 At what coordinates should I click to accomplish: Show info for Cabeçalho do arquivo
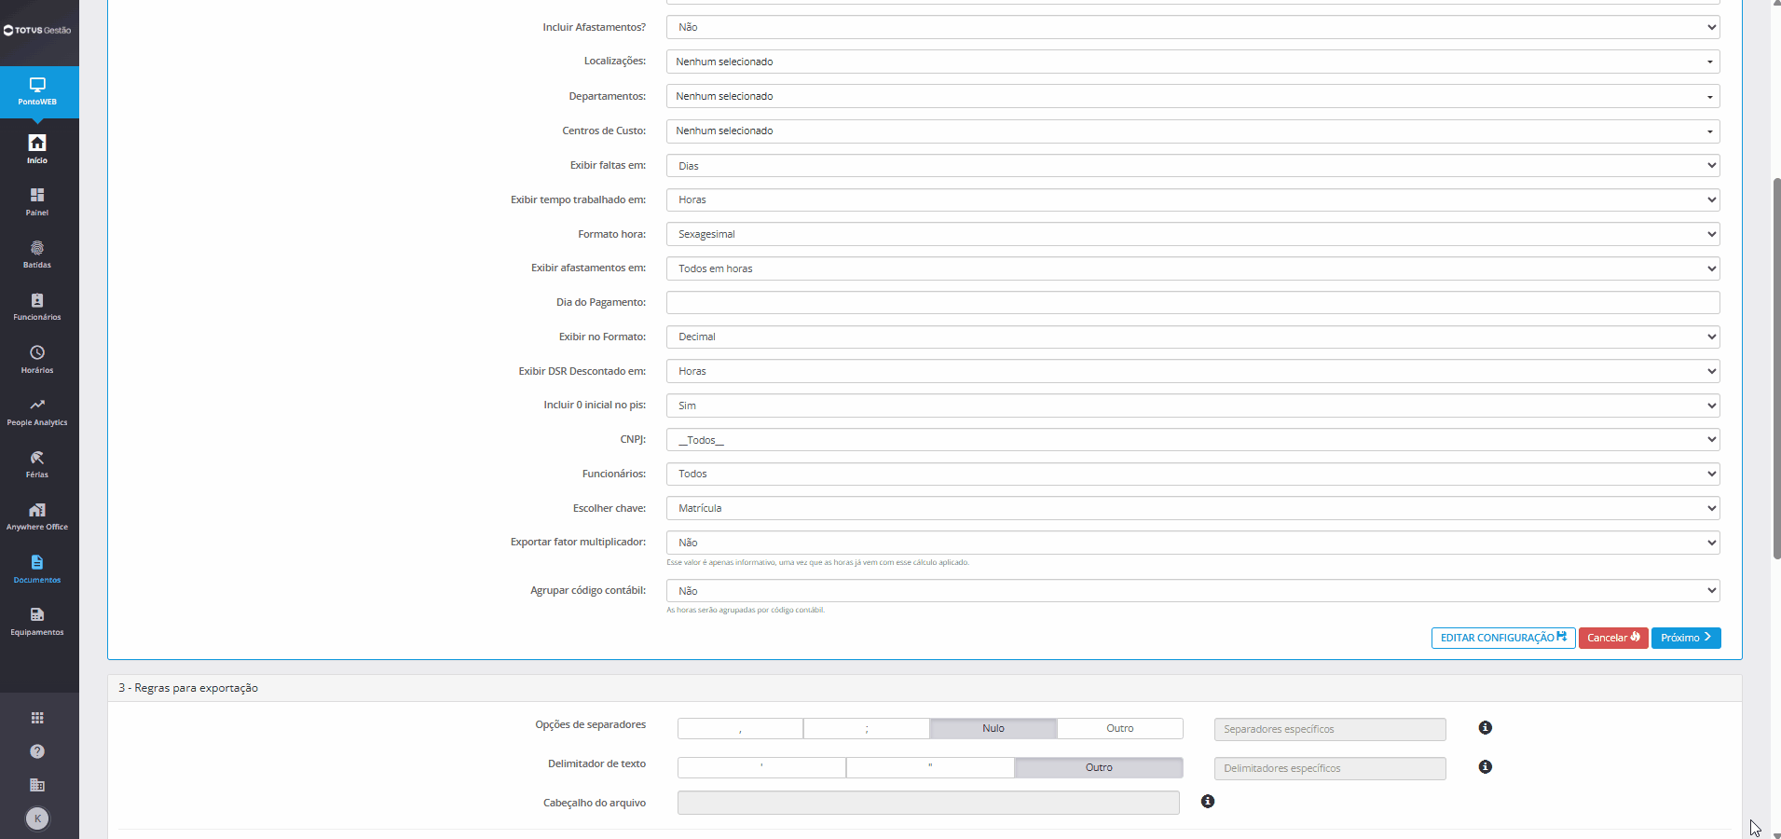(x=1208, y=802)
